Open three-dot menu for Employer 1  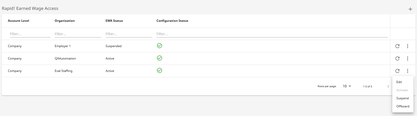(407, 46)
